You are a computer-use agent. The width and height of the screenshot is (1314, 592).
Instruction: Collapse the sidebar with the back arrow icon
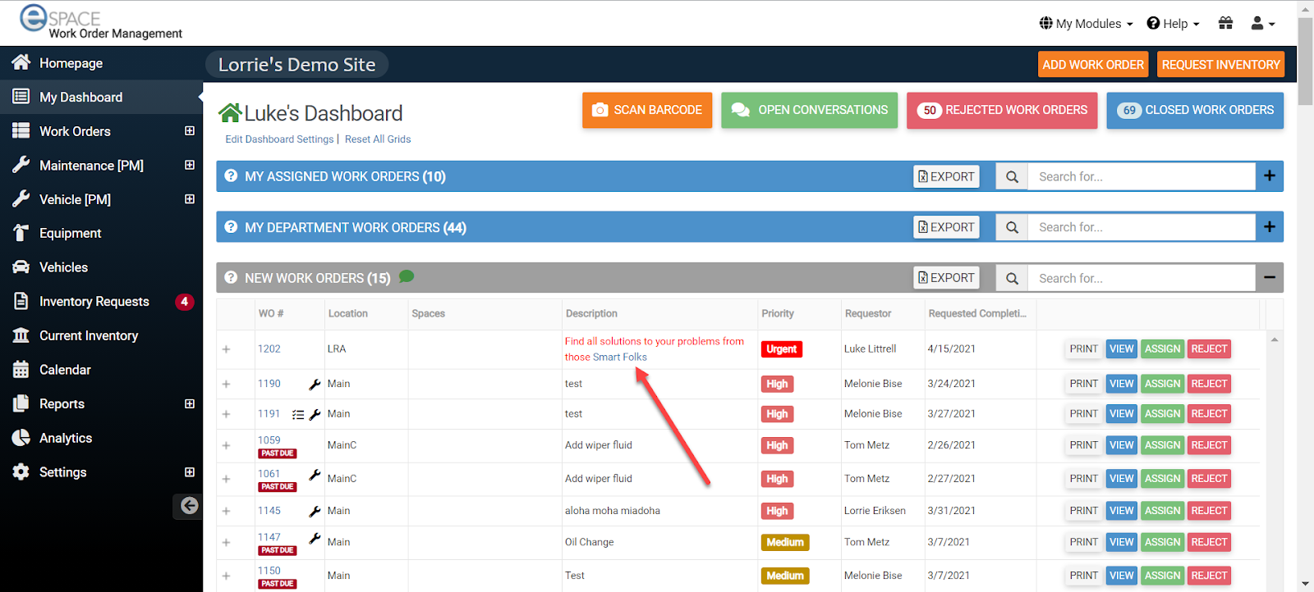tap(189, 506)
